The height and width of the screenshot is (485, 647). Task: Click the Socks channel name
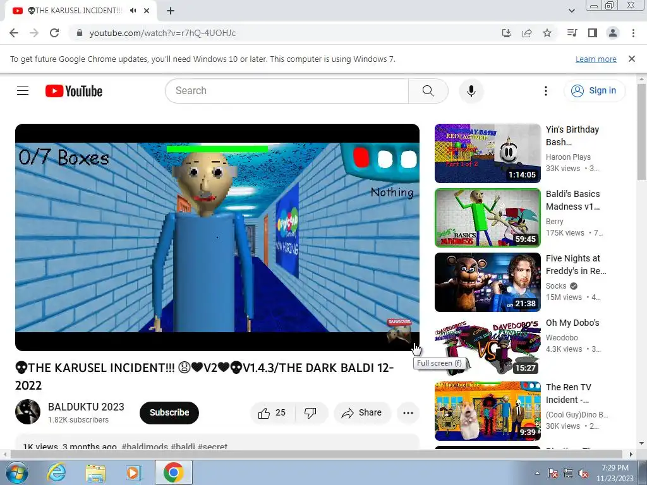(556, 286)
